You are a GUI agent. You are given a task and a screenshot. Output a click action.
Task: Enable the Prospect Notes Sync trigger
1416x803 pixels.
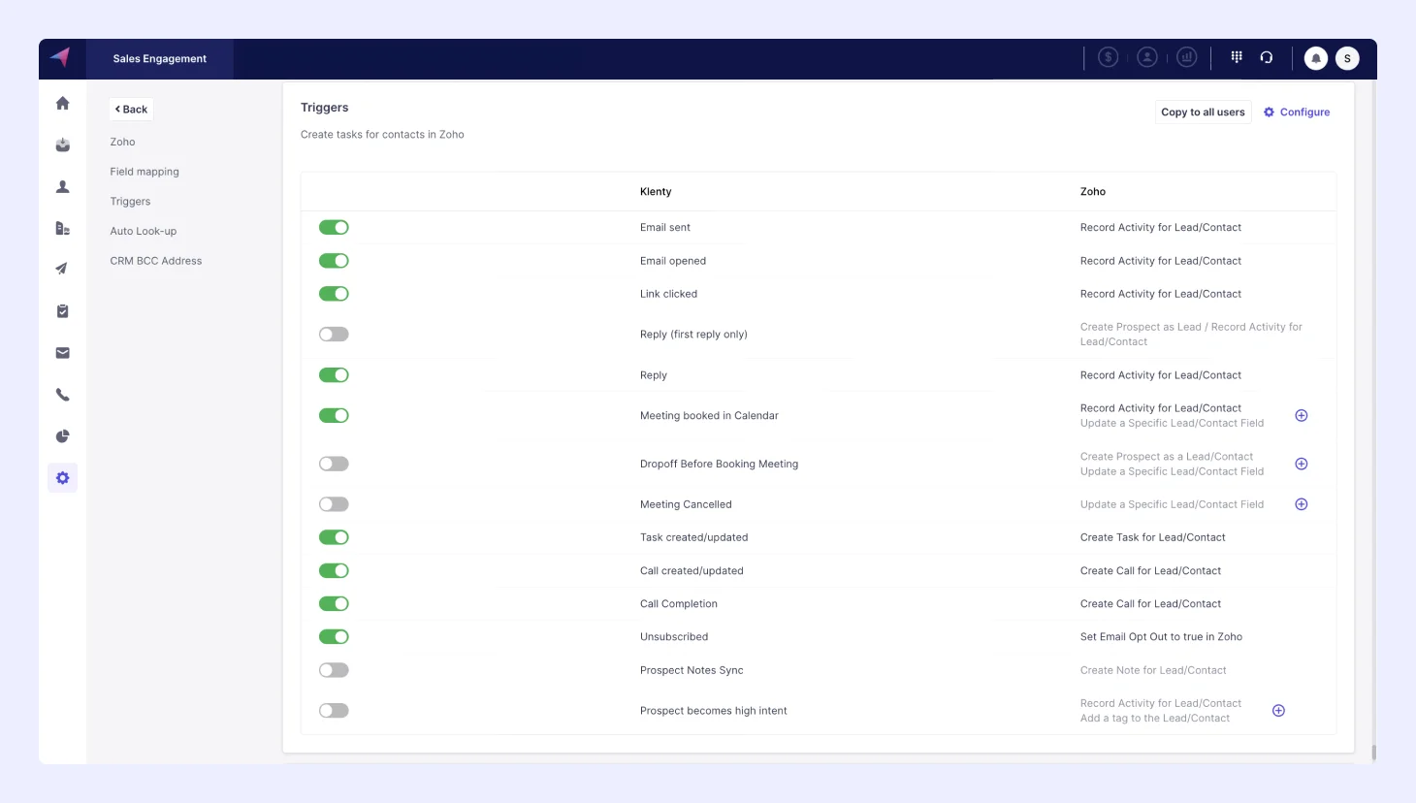pyautogui.click(x=334, y=669)
